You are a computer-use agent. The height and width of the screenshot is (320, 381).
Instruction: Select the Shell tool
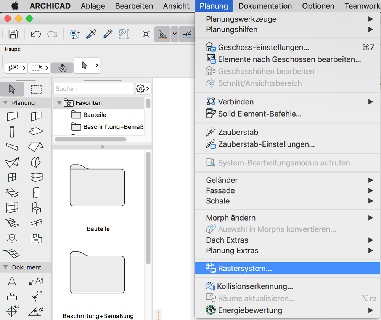[x=12, y=162]
